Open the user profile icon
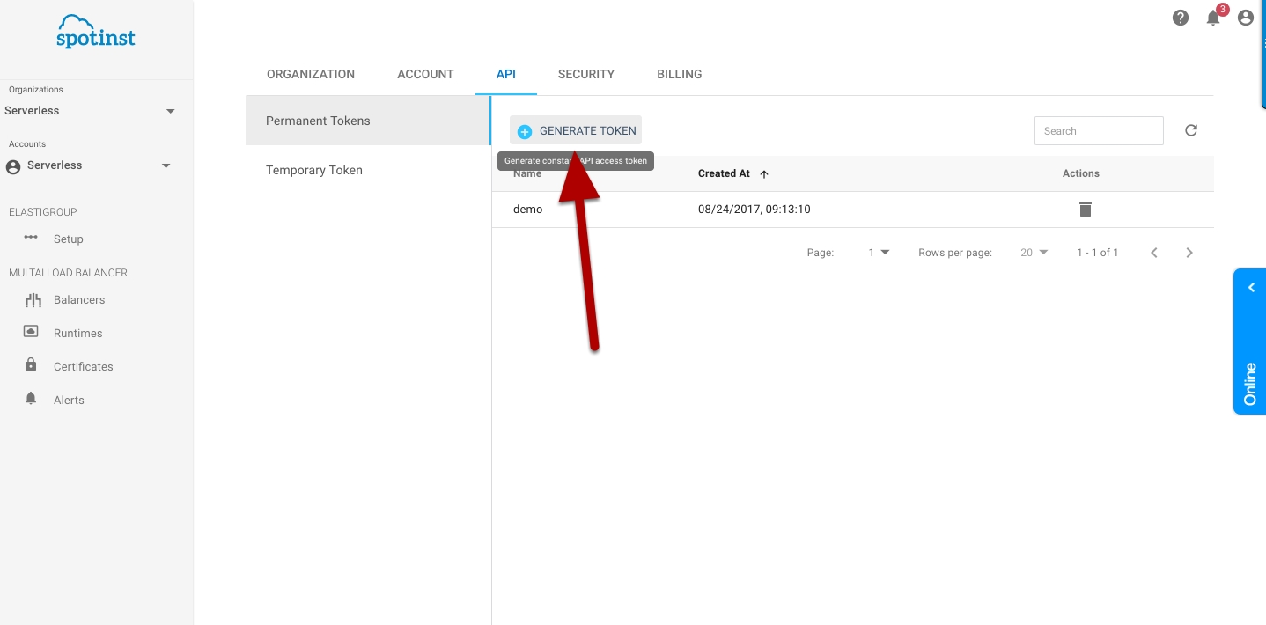This screenshot has height=625, width=1266. tap(1245, 18)
